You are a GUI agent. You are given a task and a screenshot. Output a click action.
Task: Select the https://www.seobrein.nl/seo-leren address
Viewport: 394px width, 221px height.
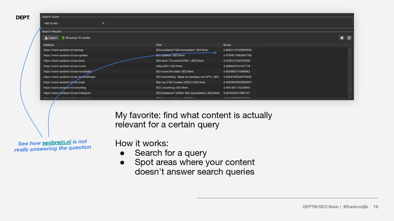[x=64, y=61]
